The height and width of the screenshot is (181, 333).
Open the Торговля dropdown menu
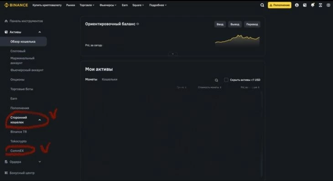click(87, 5)
